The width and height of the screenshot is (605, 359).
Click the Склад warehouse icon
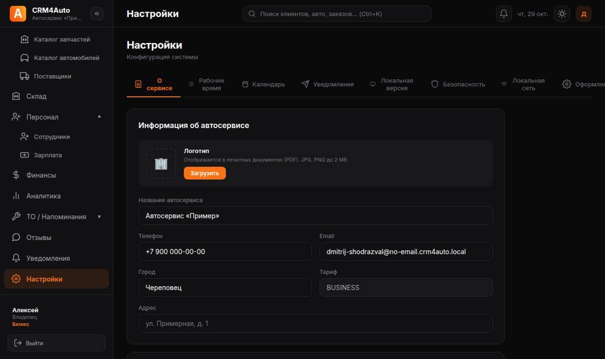16,96
